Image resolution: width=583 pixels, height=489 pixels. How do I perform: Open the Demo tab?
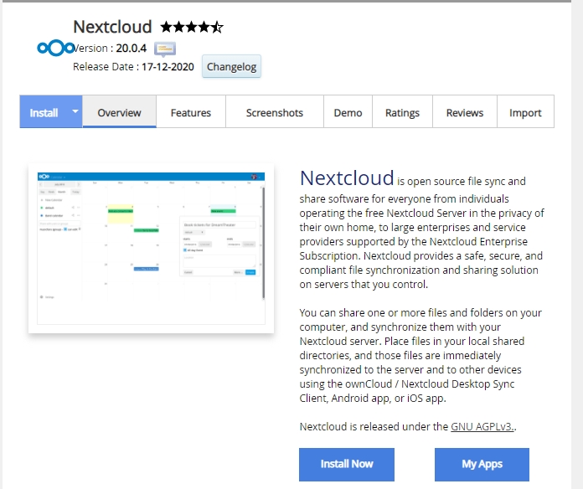pos(348,112)
